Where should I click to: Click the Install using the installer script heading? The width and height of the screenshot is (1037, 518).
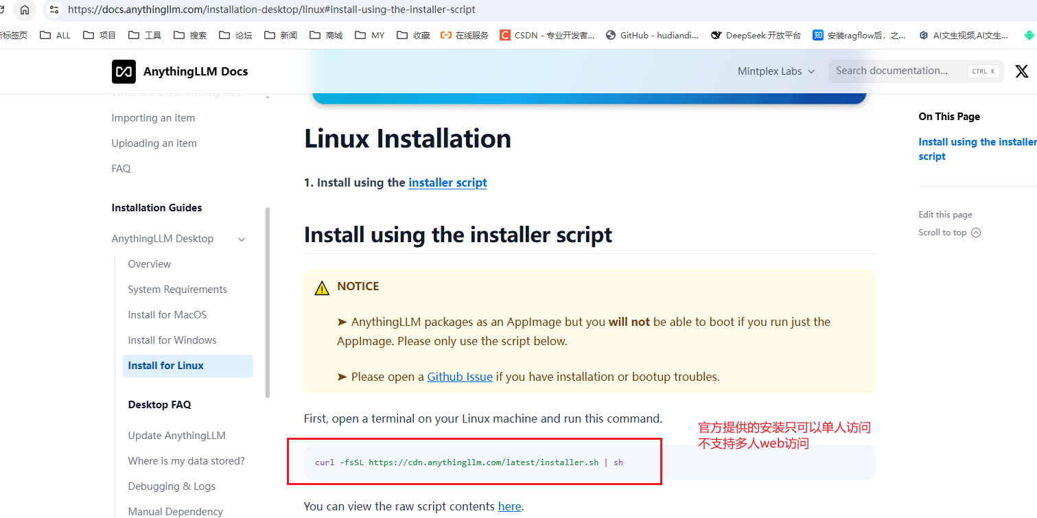(458, 235)
